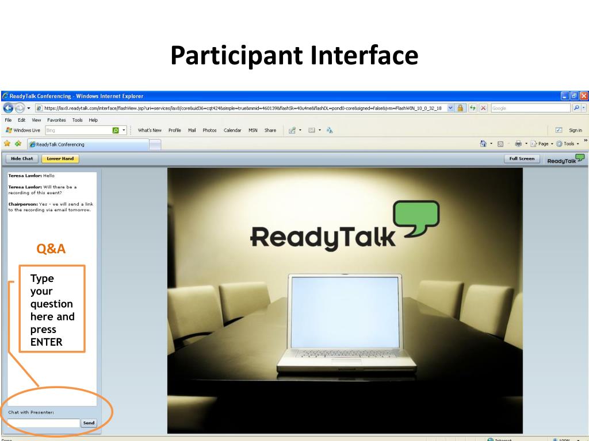Screen dimensions: 589x441
Task: Open the Tools gear dropdown in command bar
Action: pos(567,144)
